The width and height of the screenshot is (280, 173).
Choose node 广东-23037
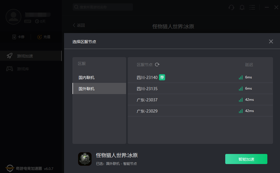(x=200, y=100)
